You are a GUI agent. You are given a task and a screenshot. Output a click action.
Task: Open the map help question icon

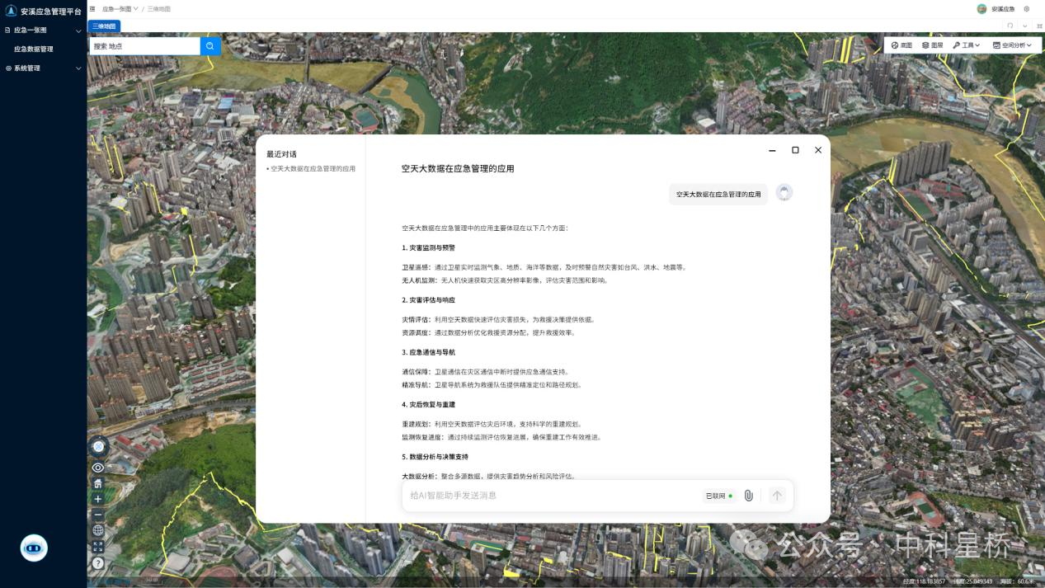[98, 563]
